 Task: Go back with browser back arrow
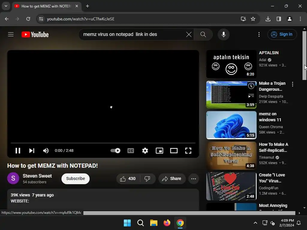(x=7, y=19)
